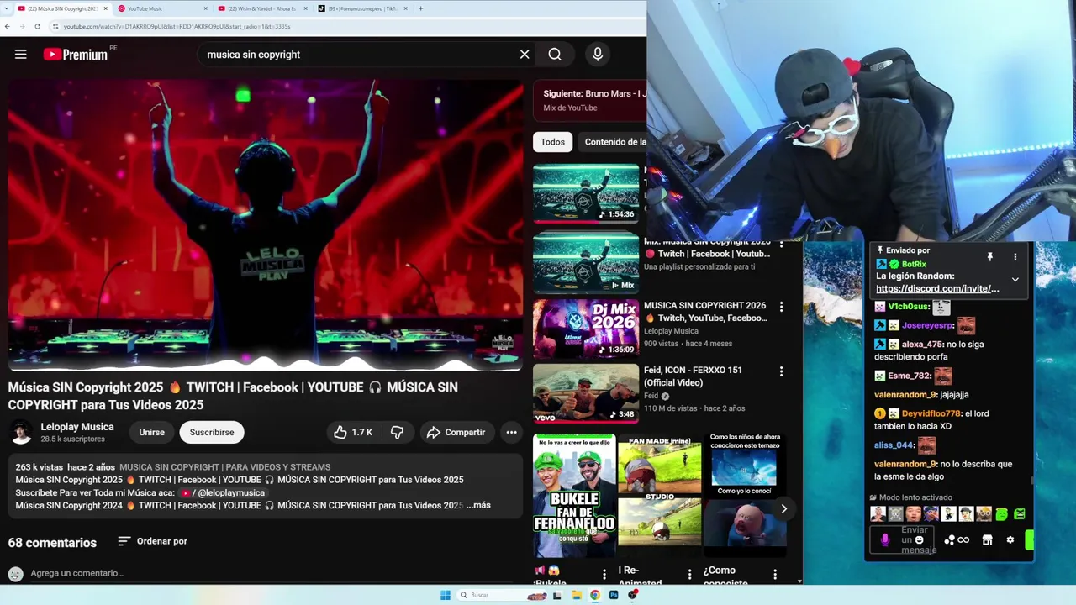Open the tab search chevron dropdown
Image resolution: width=1076 pixels, height=605 pixels.
pyautogui.click(x=8, y=8)
